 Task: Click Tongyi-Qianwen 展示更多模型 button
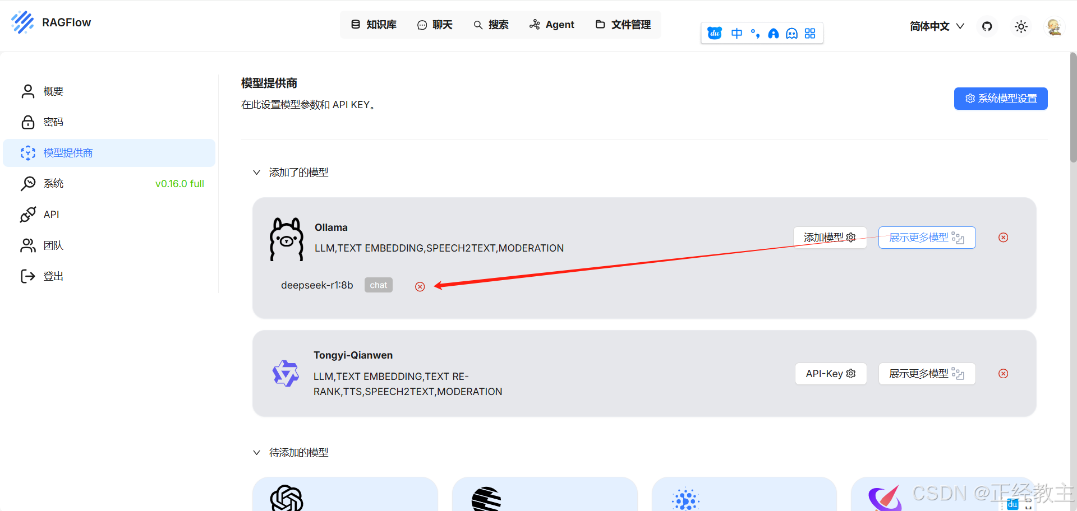point(927,374)
